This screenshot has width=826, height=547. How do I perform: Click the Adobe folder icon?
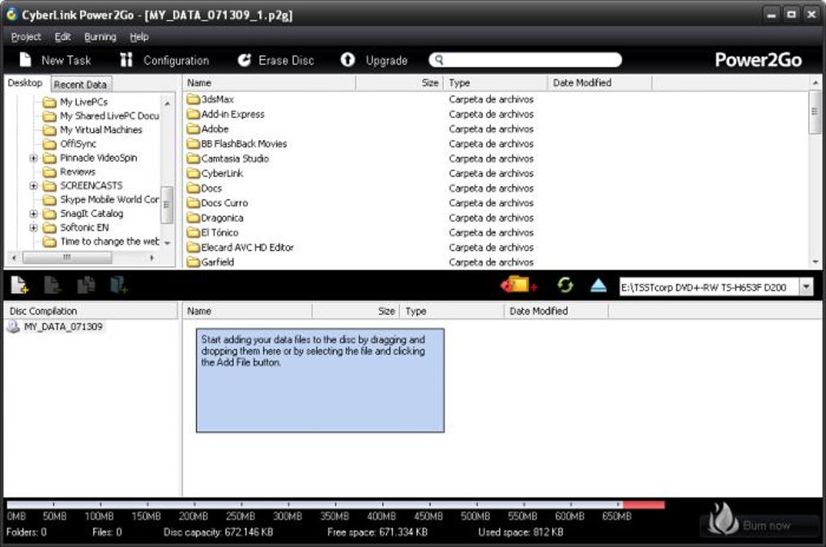[x=194, y=129]
